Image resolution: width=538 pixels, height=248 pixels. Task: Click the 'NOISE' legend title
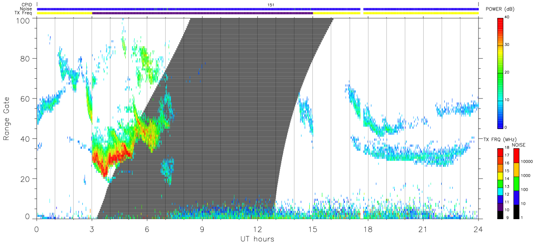(x=519, y=144)
